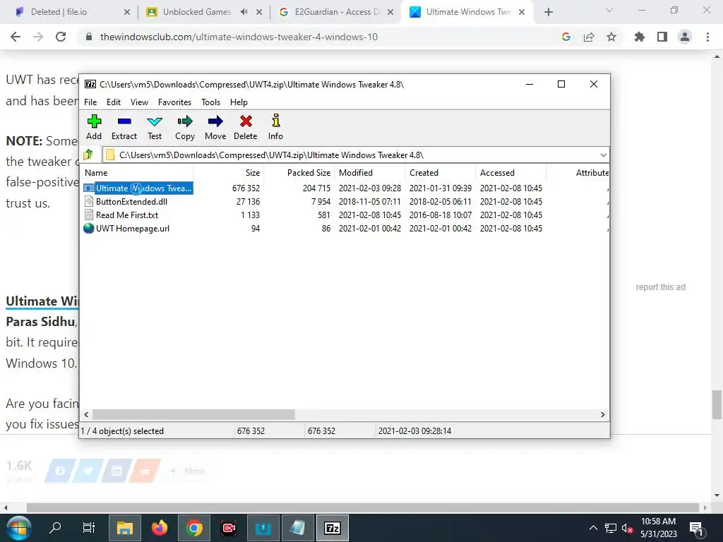Sort by Packed Size column header
Viewport: 723px width, 542px height.
(x=299, y=173)
